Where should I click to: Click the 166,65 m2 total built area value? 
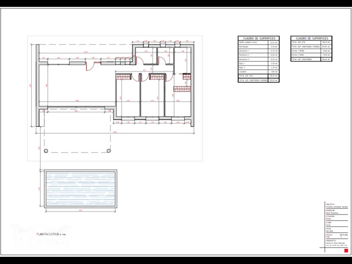[x=326, y=59]
